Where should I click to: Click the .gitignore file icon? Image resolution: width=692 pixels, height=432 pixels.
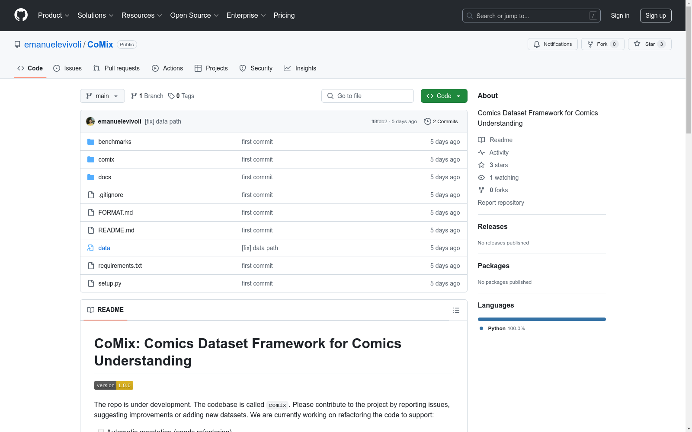pos(91,195)
